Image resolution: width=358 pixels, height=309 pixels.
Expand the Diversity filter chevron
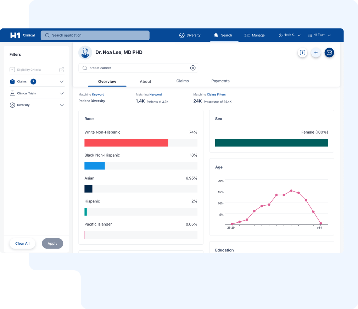(62, 105)
